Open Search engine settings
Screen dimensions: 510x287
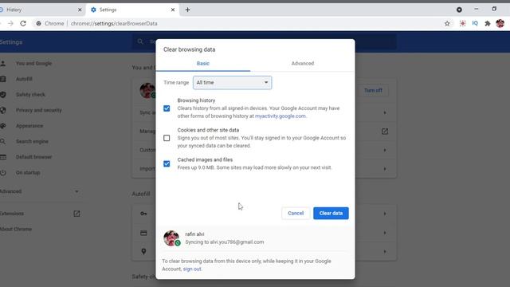32,142
